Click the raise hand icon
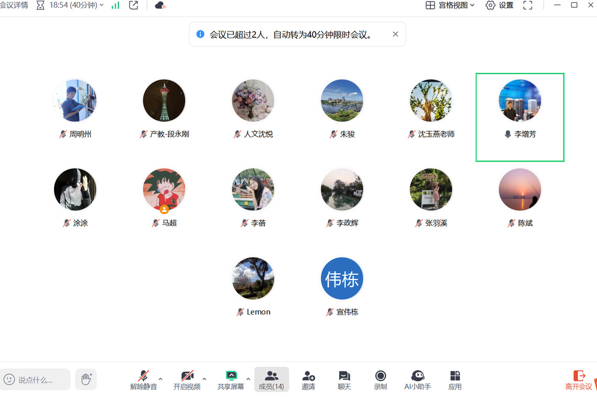The image size is (597, 397). (86, 379)
